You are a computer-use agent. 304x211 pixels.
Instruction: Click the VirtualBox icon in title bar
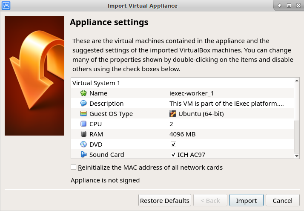coord(6,6)
